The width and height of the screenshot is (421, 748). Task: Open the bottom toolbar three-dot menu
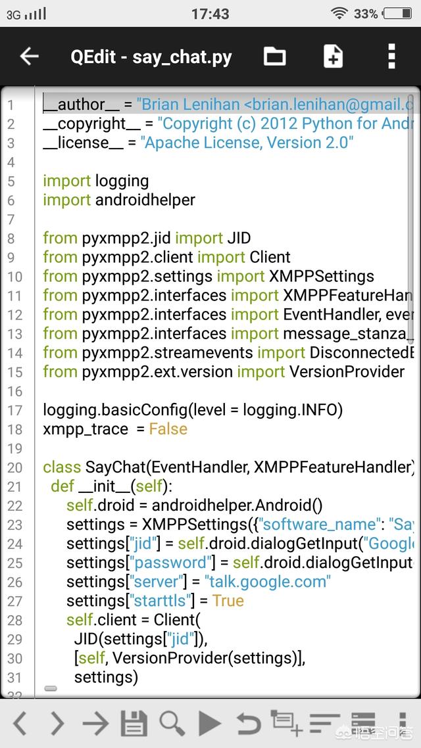tap(402, 723)
